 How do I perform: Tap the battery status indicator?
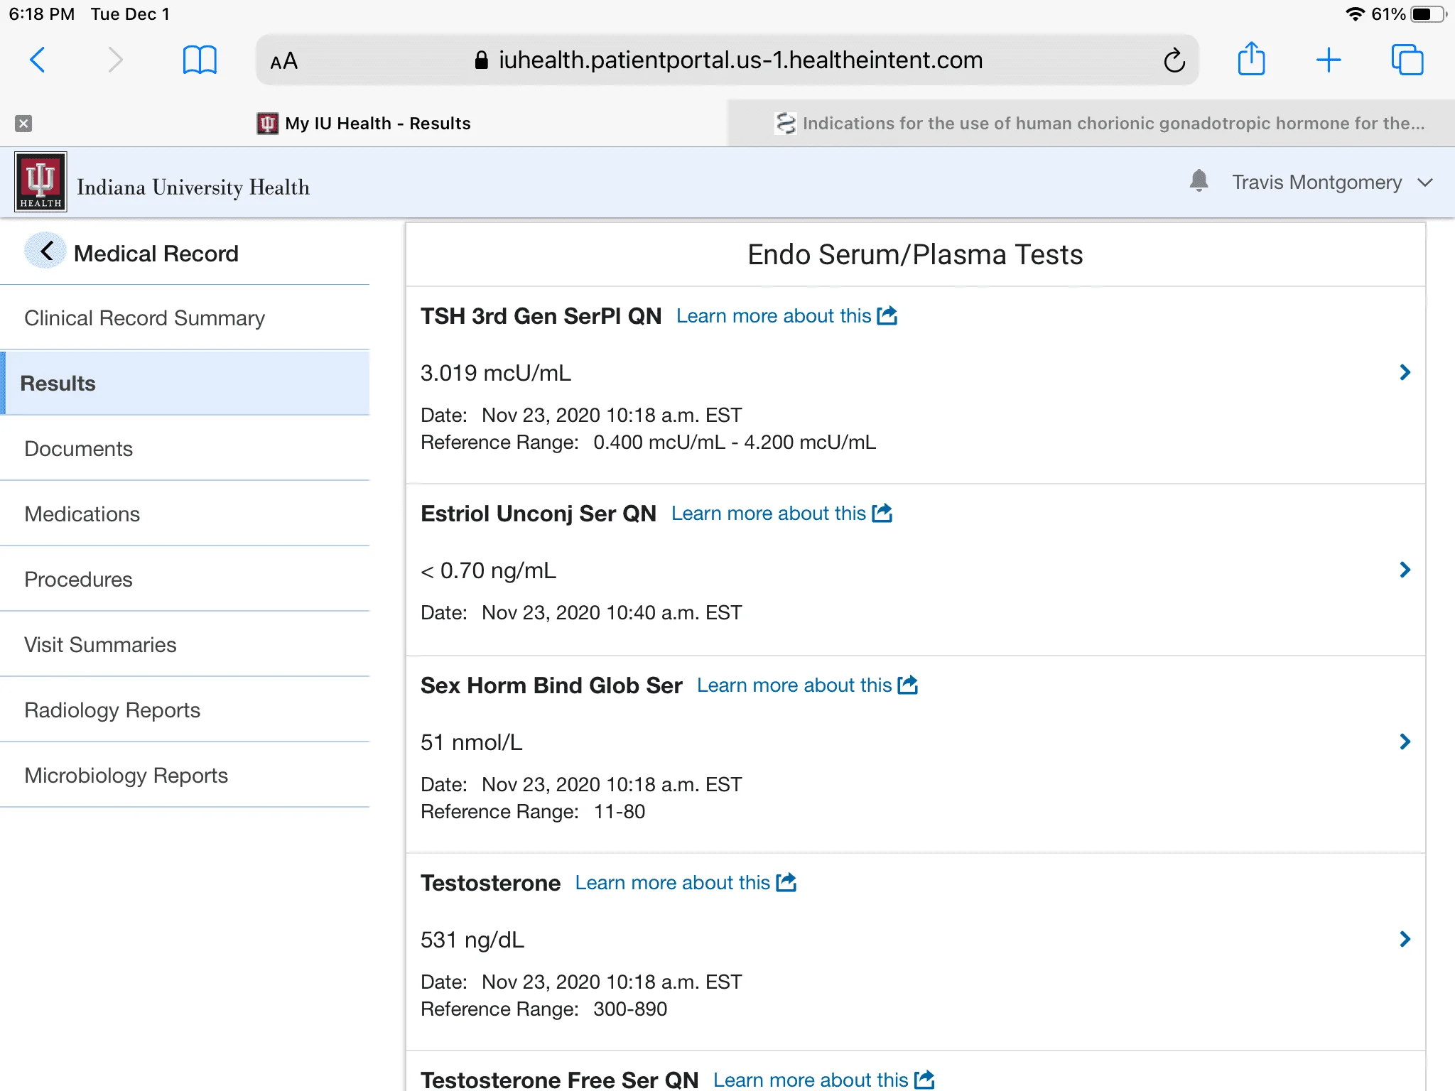(1428, 14)
